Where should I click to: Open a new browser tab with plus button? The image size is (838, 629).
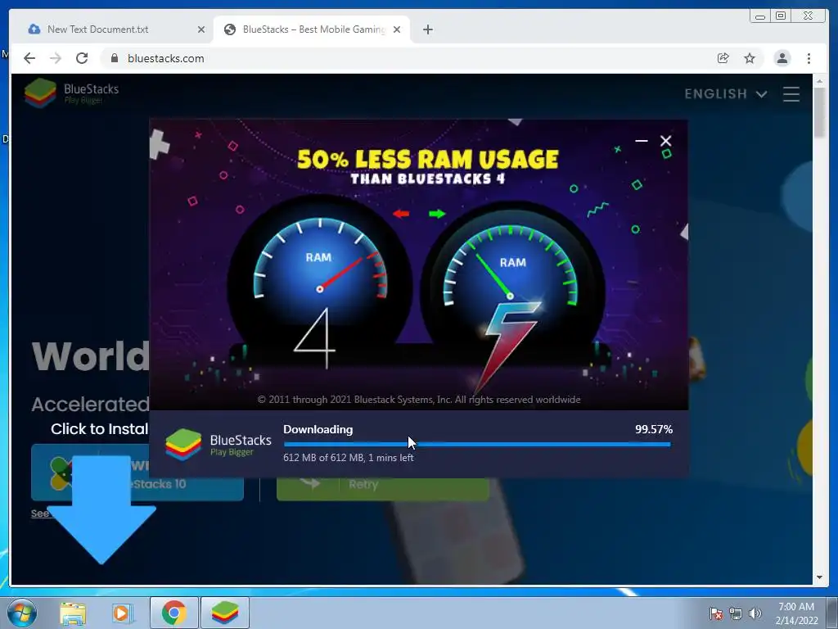click(x=427, y=29)
